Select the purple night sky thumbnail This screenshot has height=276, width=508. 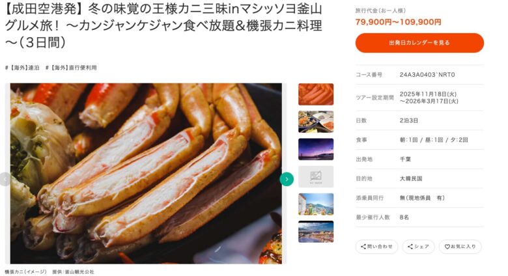click(316, 149)
